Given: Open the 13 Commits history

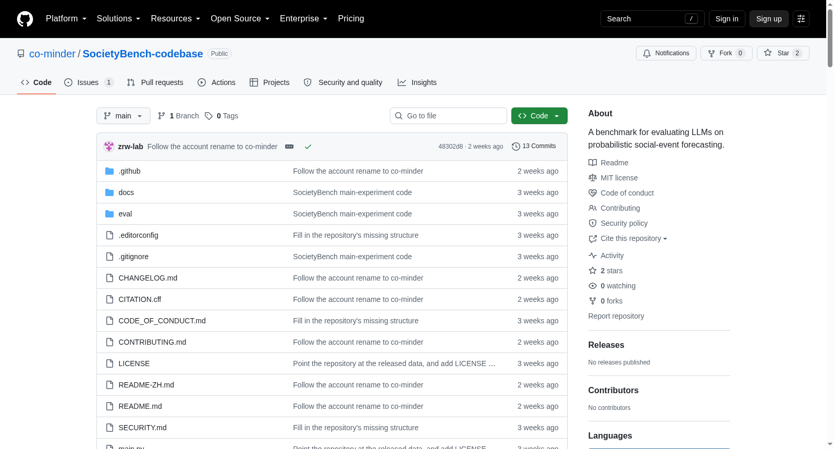Looking at the screenshot, I should tap(534, 146).
